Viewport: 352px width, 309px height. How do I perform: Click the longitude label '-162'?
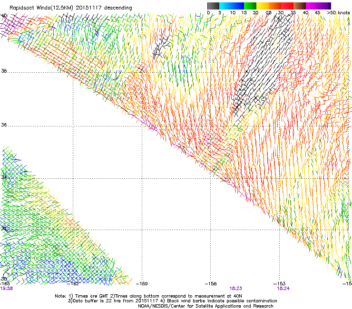click(x=73, y=284)
